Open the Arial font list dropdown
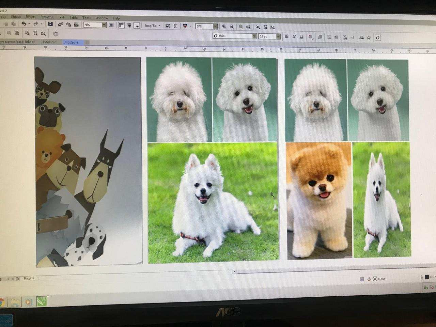The height and width of the screenshot is (327, 436). click(x=254, y=36)
